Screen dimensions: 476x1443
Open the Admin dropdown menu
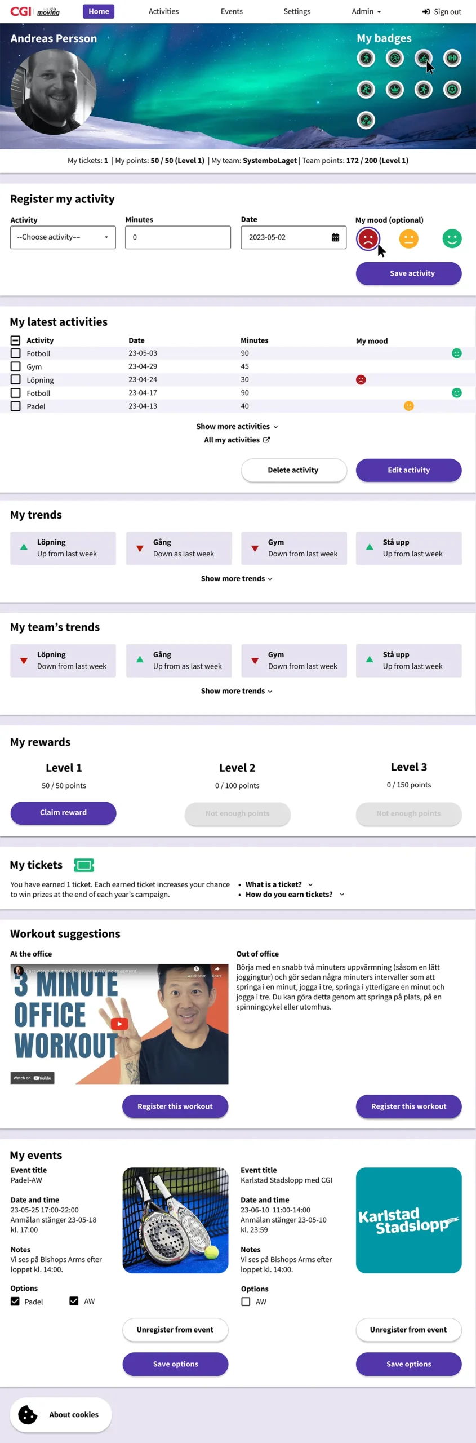(x=366, y=11)
